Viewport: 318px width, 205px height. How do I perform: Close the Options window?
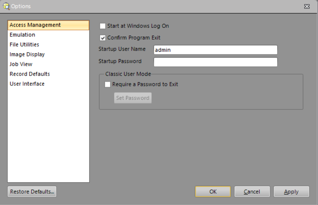[307, 7]
